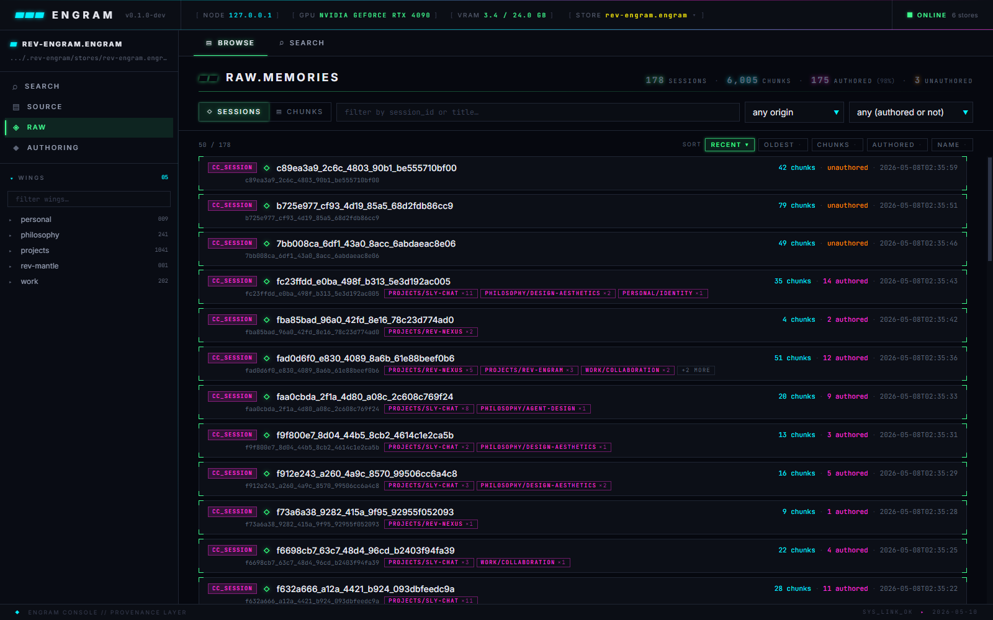Viewport: 993px width, 620px height.
Task: Sort sessions by Name
Action: [x=952, y=144]
